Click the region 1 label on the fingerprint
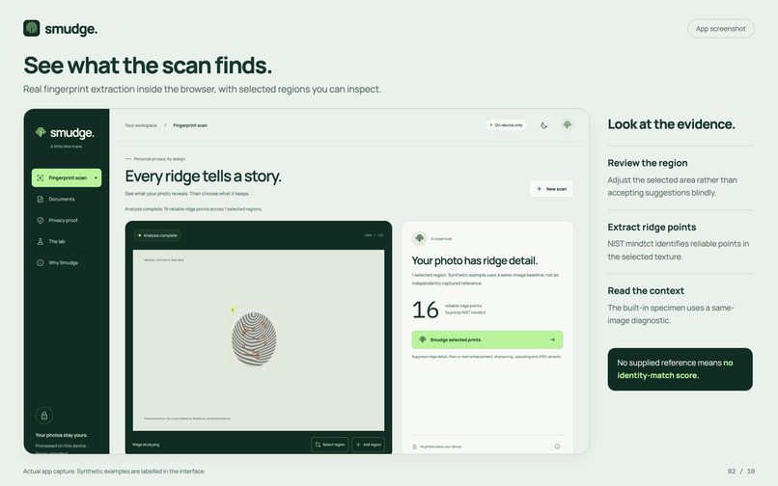This screenshot has width=778, height=486. (233, 310)
